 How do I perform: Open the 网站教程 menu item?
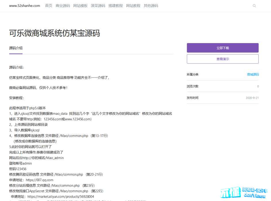(133, 6)
